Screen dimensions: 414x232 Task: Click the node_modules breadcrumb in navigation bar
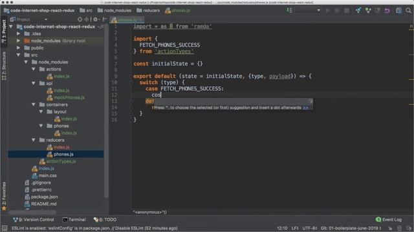click(x=114, y=10)
